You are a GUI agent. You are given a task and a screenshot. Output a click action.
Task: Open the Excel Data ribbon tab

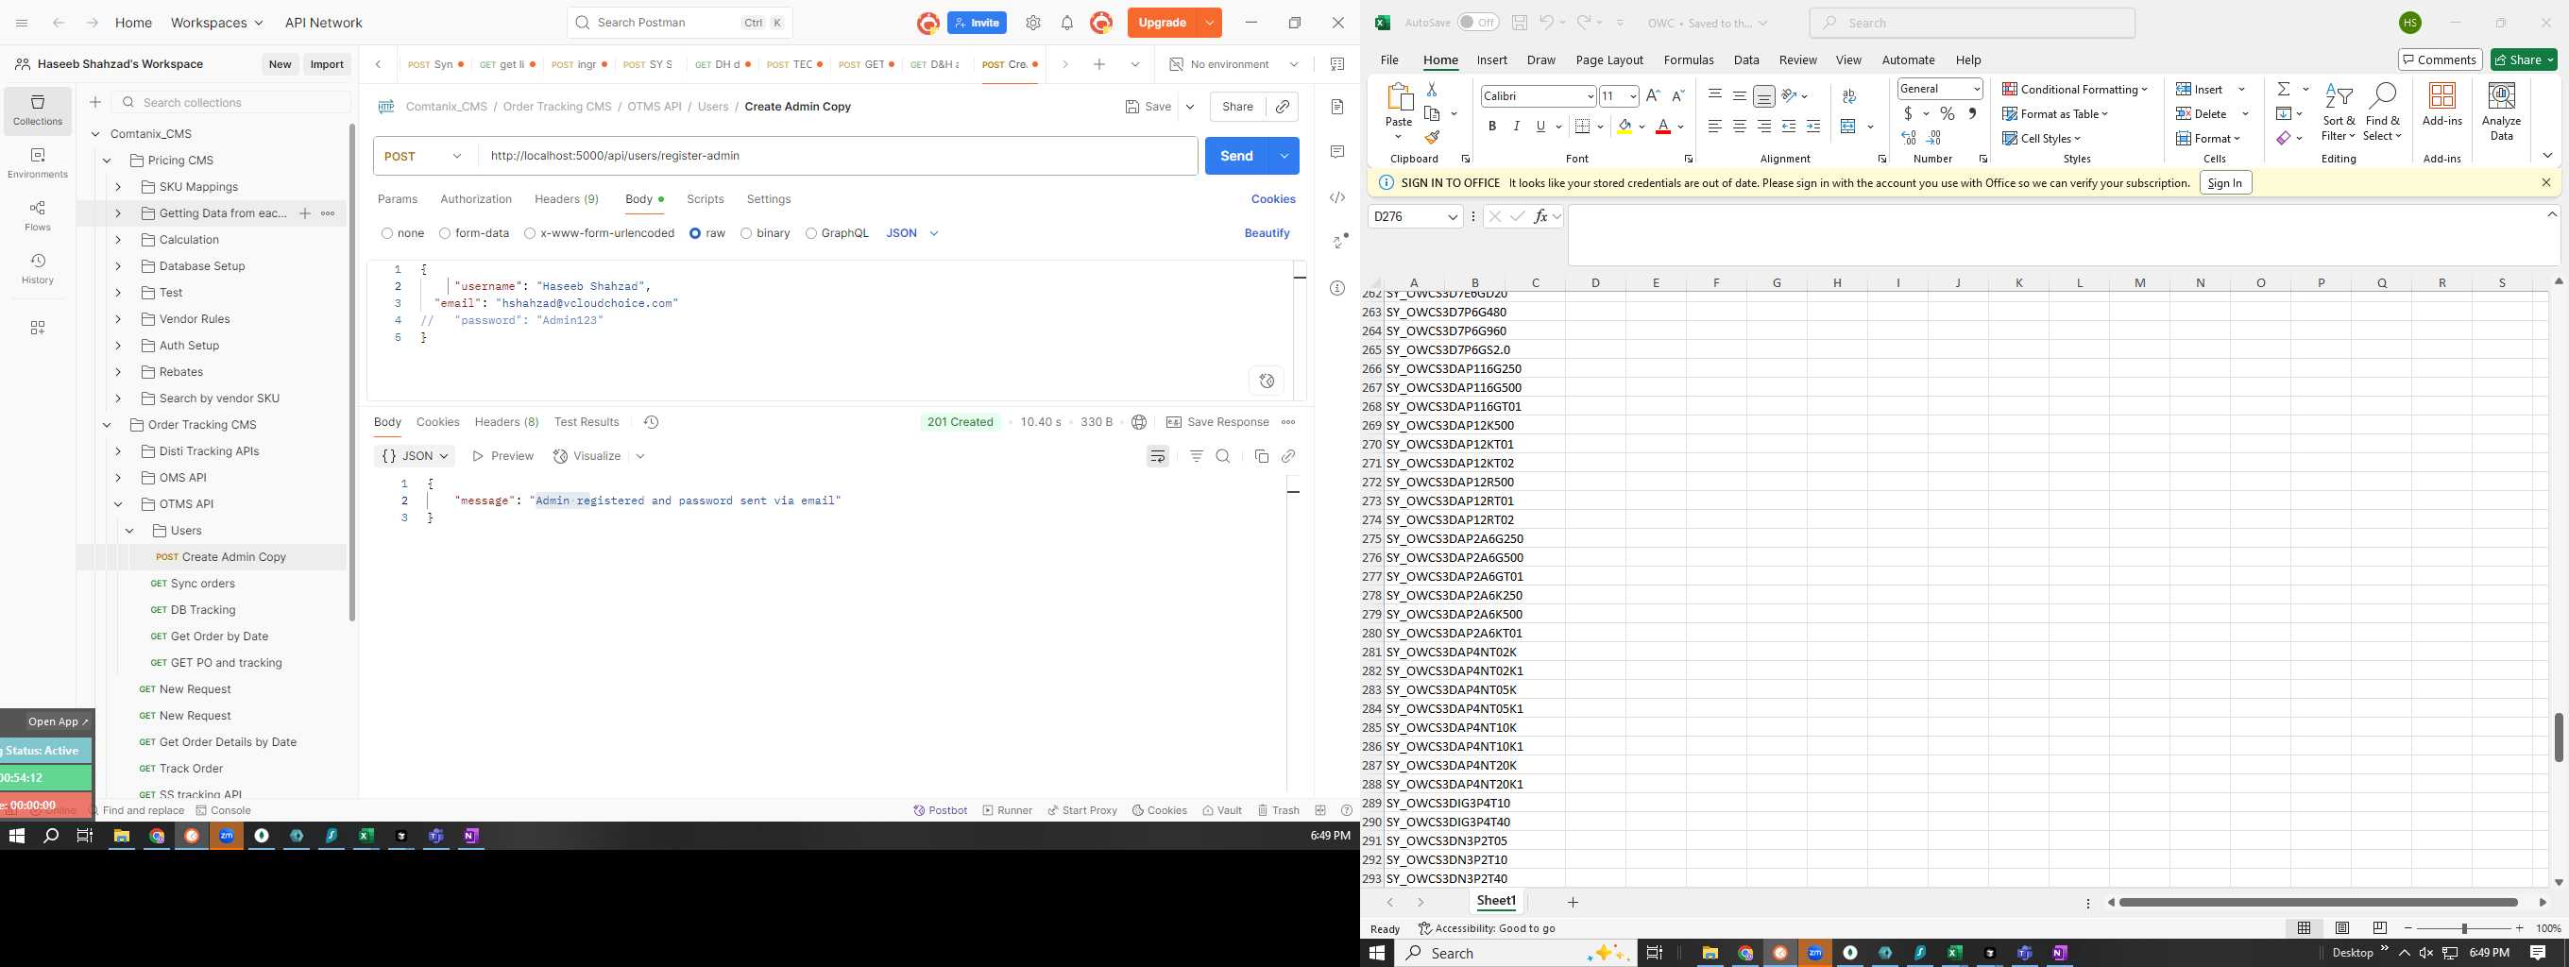point(1746,59)
